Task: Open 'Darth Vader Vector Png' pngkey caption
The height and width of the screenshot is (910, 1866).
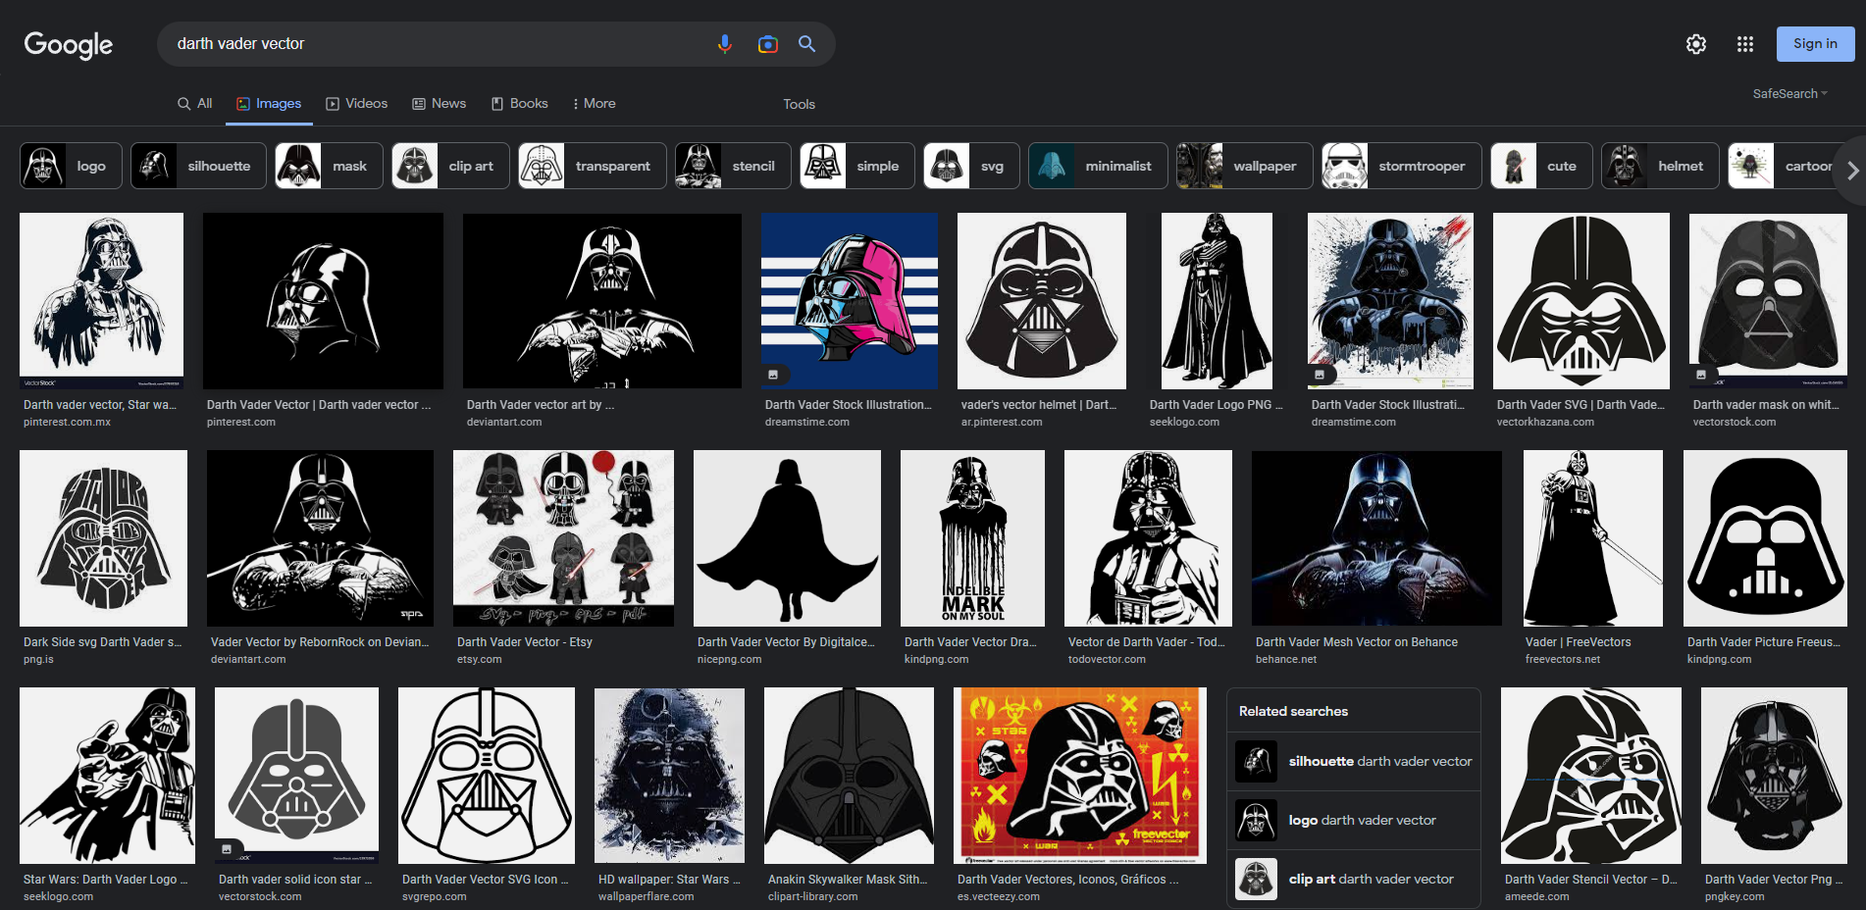Action: pyautogui.click(x=1774, y=880)
